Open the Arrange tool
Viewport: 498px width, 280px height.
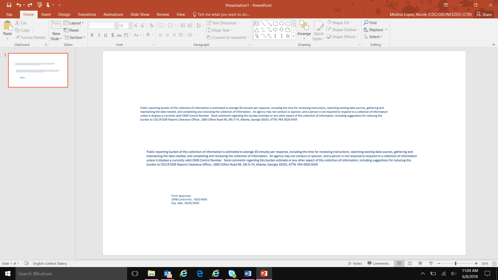[x=304, y=31]
